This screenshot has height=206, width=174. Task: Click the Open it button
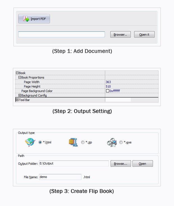click(144, 35)
